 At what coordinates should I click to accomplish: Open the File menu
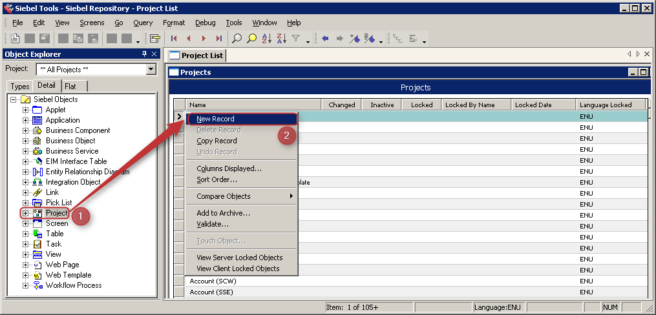pos(17,23)
